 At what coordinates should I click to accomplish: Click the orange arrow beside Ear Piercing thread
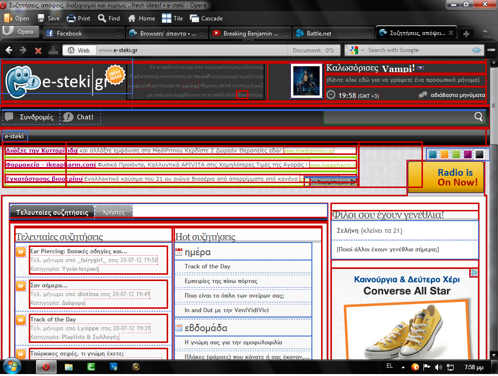point(20,252)
